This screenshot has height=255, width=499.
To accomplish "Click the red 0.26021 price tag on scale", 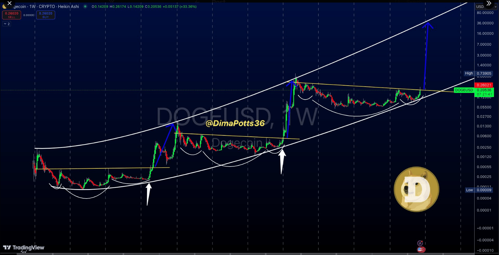I will [484, 85].
